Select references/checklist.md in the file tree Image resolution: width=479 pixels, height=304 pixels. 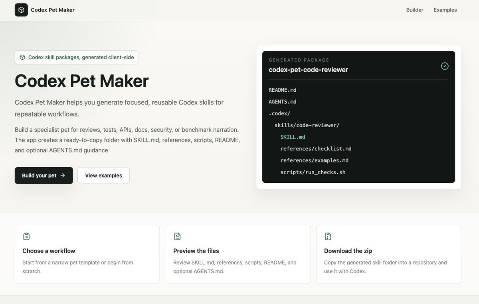click(316, 149)
